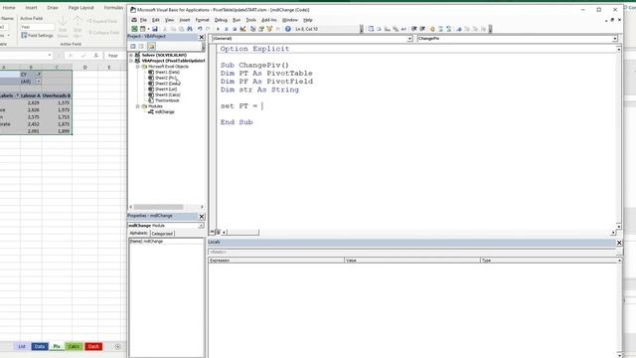
Task: Open CY filter dropdown in pivot table
Action: [x=38, y=75]
